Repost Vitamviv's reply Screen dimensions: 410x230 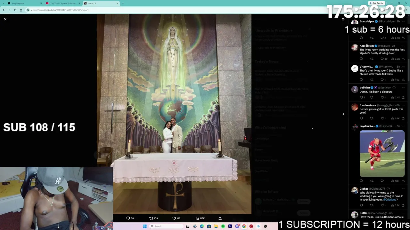(372, 80)
